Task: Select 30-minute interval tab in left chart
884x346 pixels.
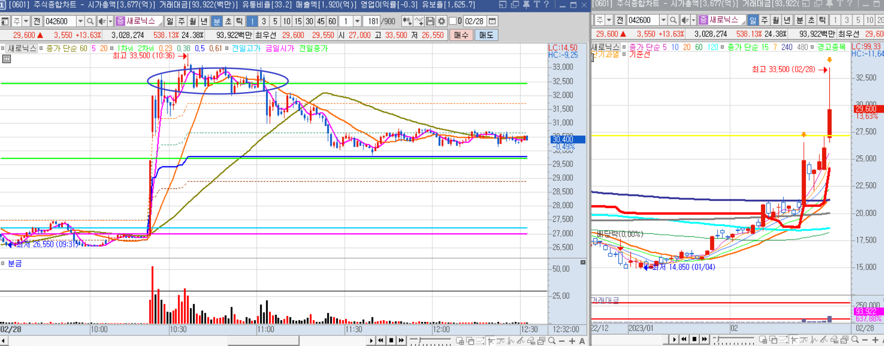Action: pyautogui.click(x=309, y=22)
